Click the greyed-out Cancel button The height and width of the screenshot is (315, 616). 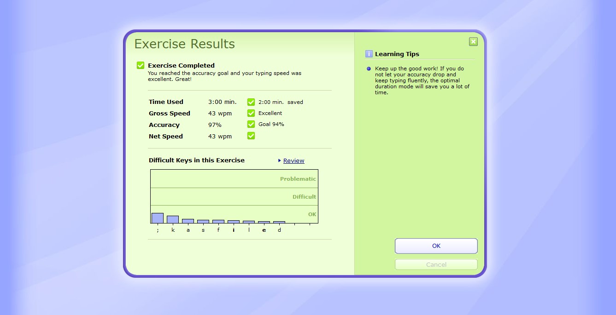pyautogui.click(x=436, y=264)
